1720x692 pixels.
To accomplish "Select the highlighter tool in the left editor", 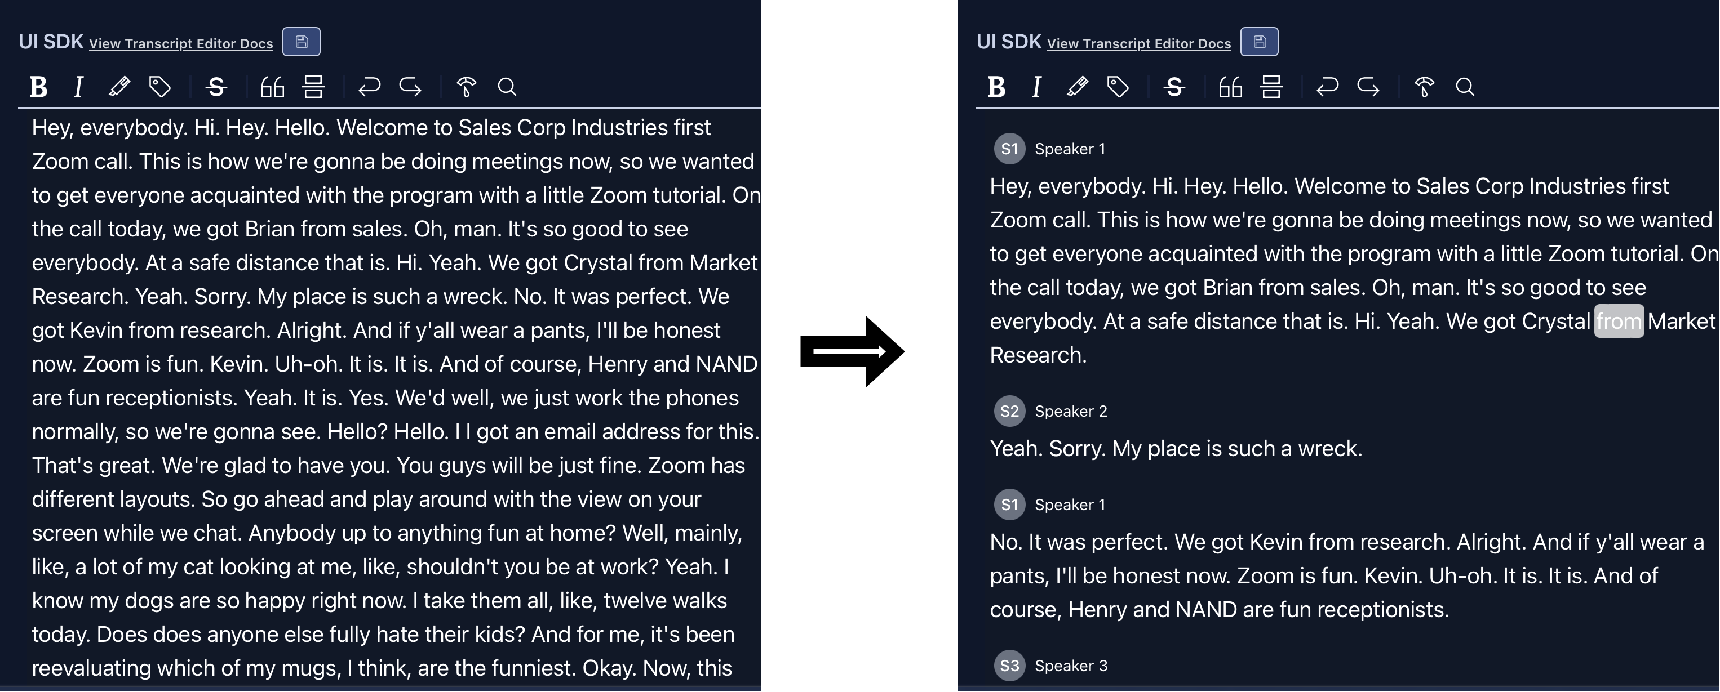I will [x=119, y=87].
